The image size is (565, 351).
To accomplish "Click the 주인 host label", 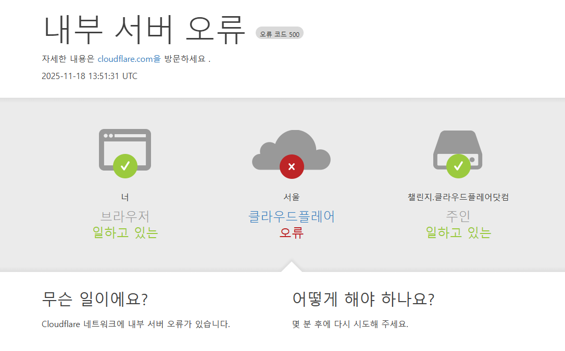I will point(458,216).
